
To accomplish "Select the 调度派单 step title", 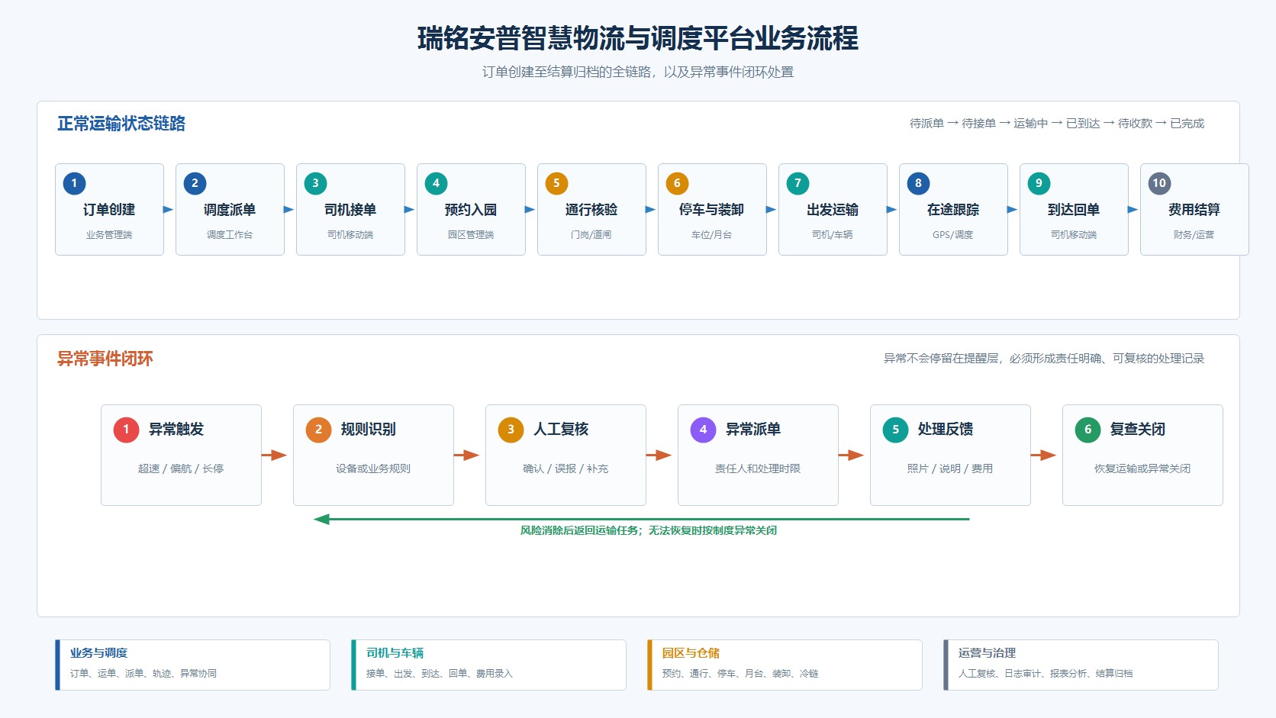I will (x=230, y=210).
